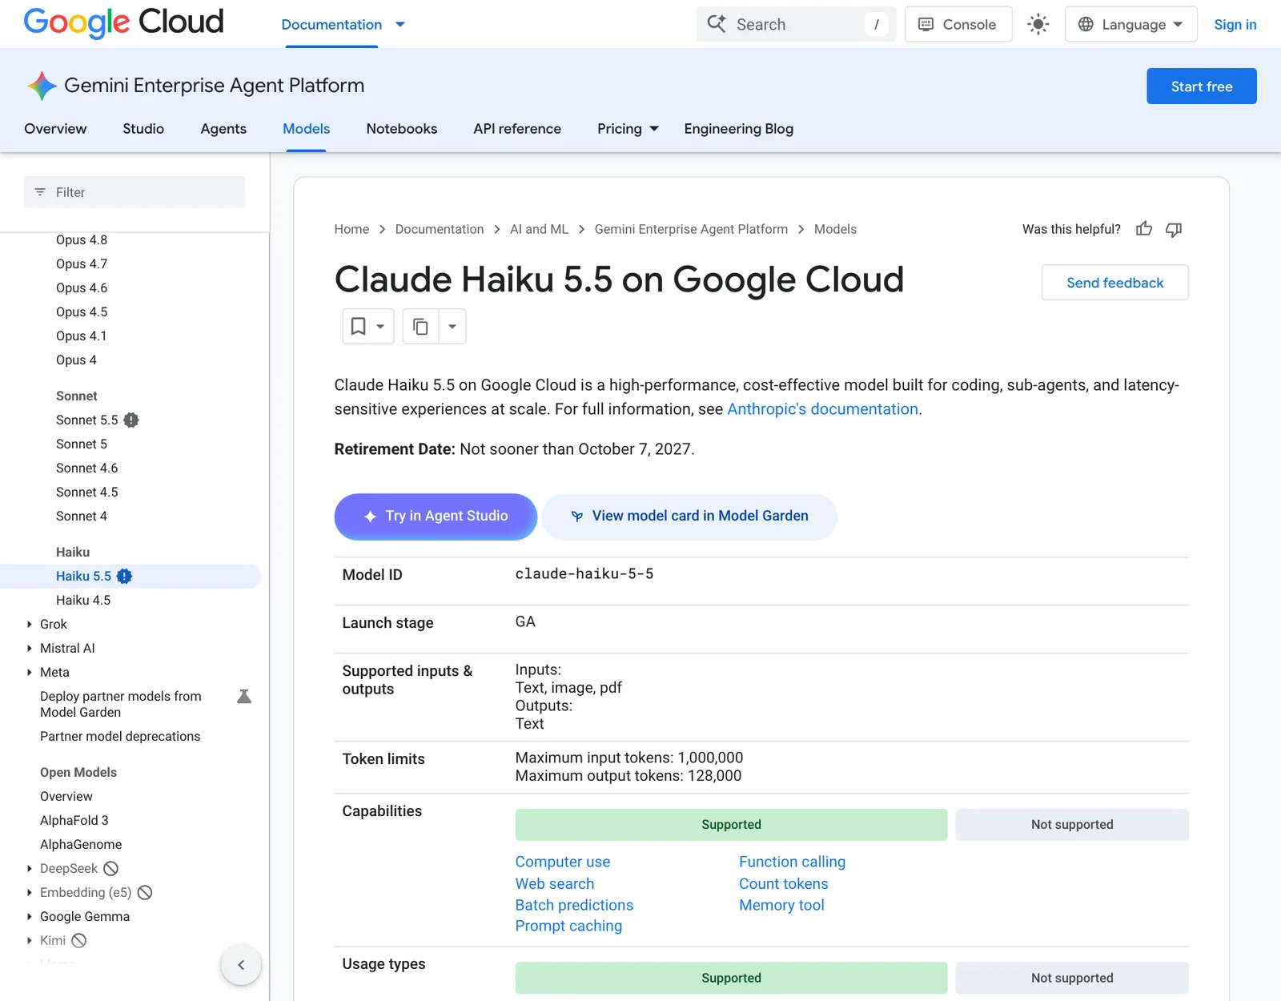
Task: Open the Memory tool link
Action: click(781, 905)
